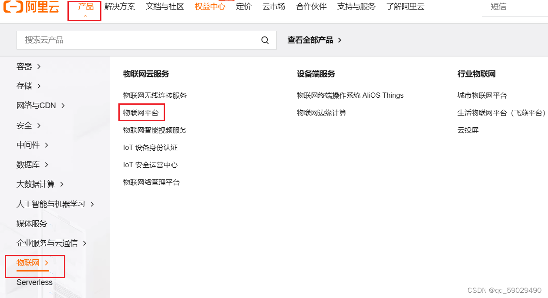Click the 行业物联网 heading
This screenshot has width=548, height=298.
(477, 74)
